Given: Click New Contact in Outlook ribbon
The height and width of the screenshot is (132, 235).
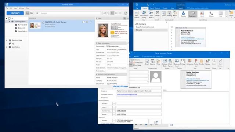Looking at the screenshot, I should tap(137, 14).
